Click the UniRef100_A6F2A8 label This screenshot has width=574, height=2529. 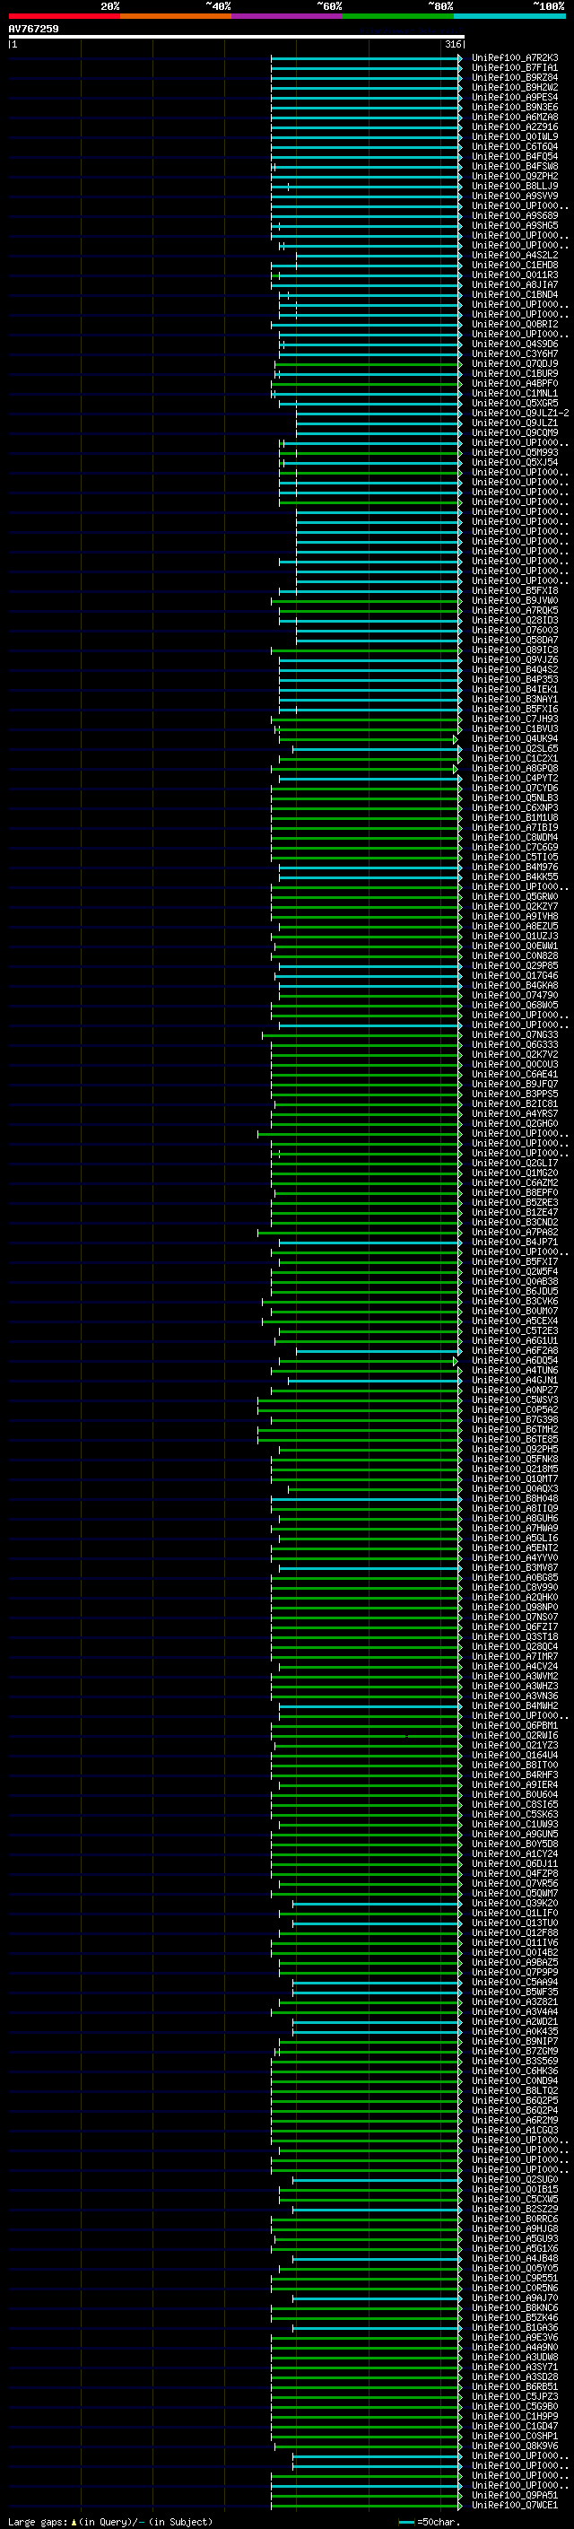514,1350
